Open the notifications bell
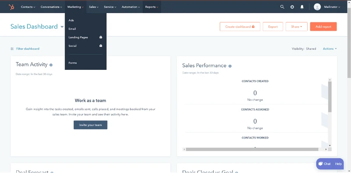The height and width of the screenshot is (173, 351). click(302, 7)
